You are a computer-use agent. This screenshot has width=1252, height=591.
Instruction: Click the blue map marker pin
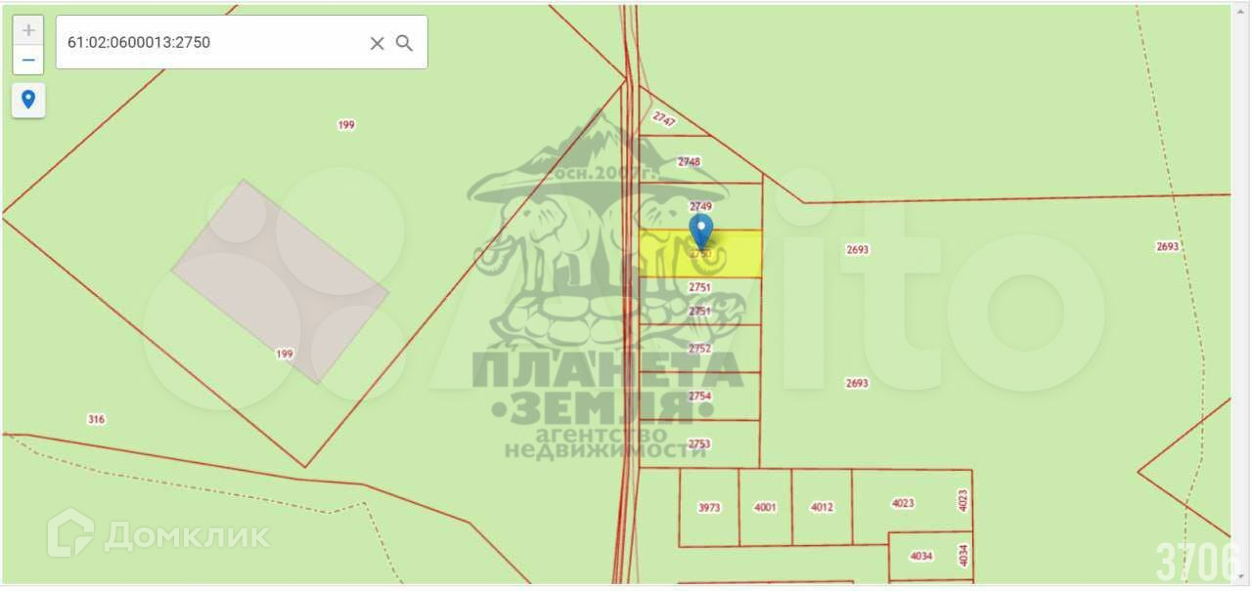pos(700,232)
